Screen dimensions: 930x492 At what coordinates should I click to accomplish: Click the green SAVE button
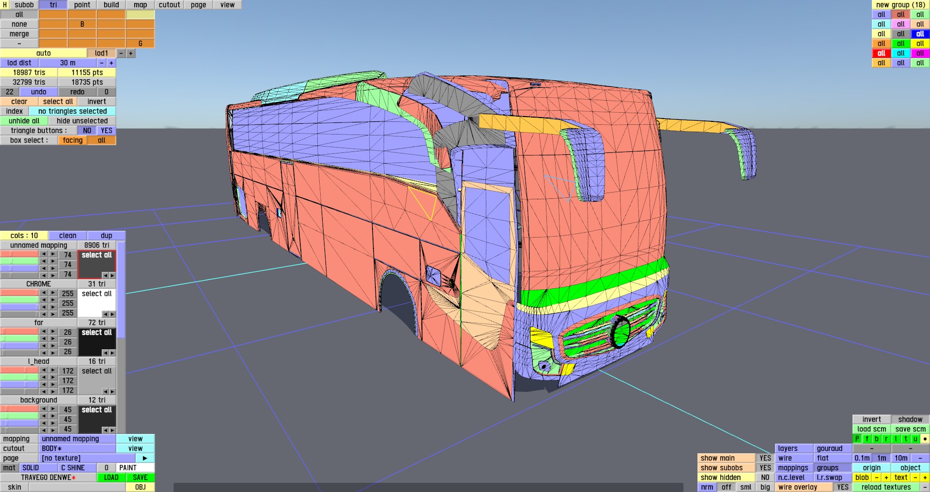pyautogui.click(x=140, y=477)
